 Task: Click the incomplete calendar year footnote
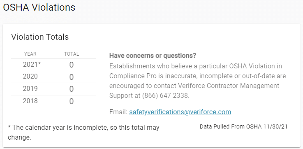click(x=83, y=133)
